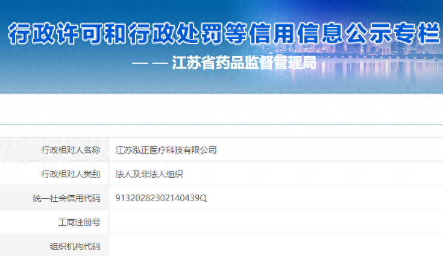Click the value 法人及非法人组织
The image size is (443, 256).
coord(149,174)
